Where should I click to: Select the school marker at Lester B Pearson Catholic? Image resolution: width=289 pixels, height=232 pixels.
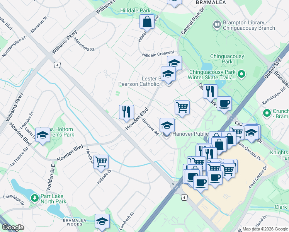coord(168,74)
